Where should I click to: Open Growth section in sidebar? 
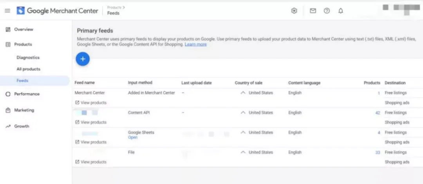[x=22, y=127]
